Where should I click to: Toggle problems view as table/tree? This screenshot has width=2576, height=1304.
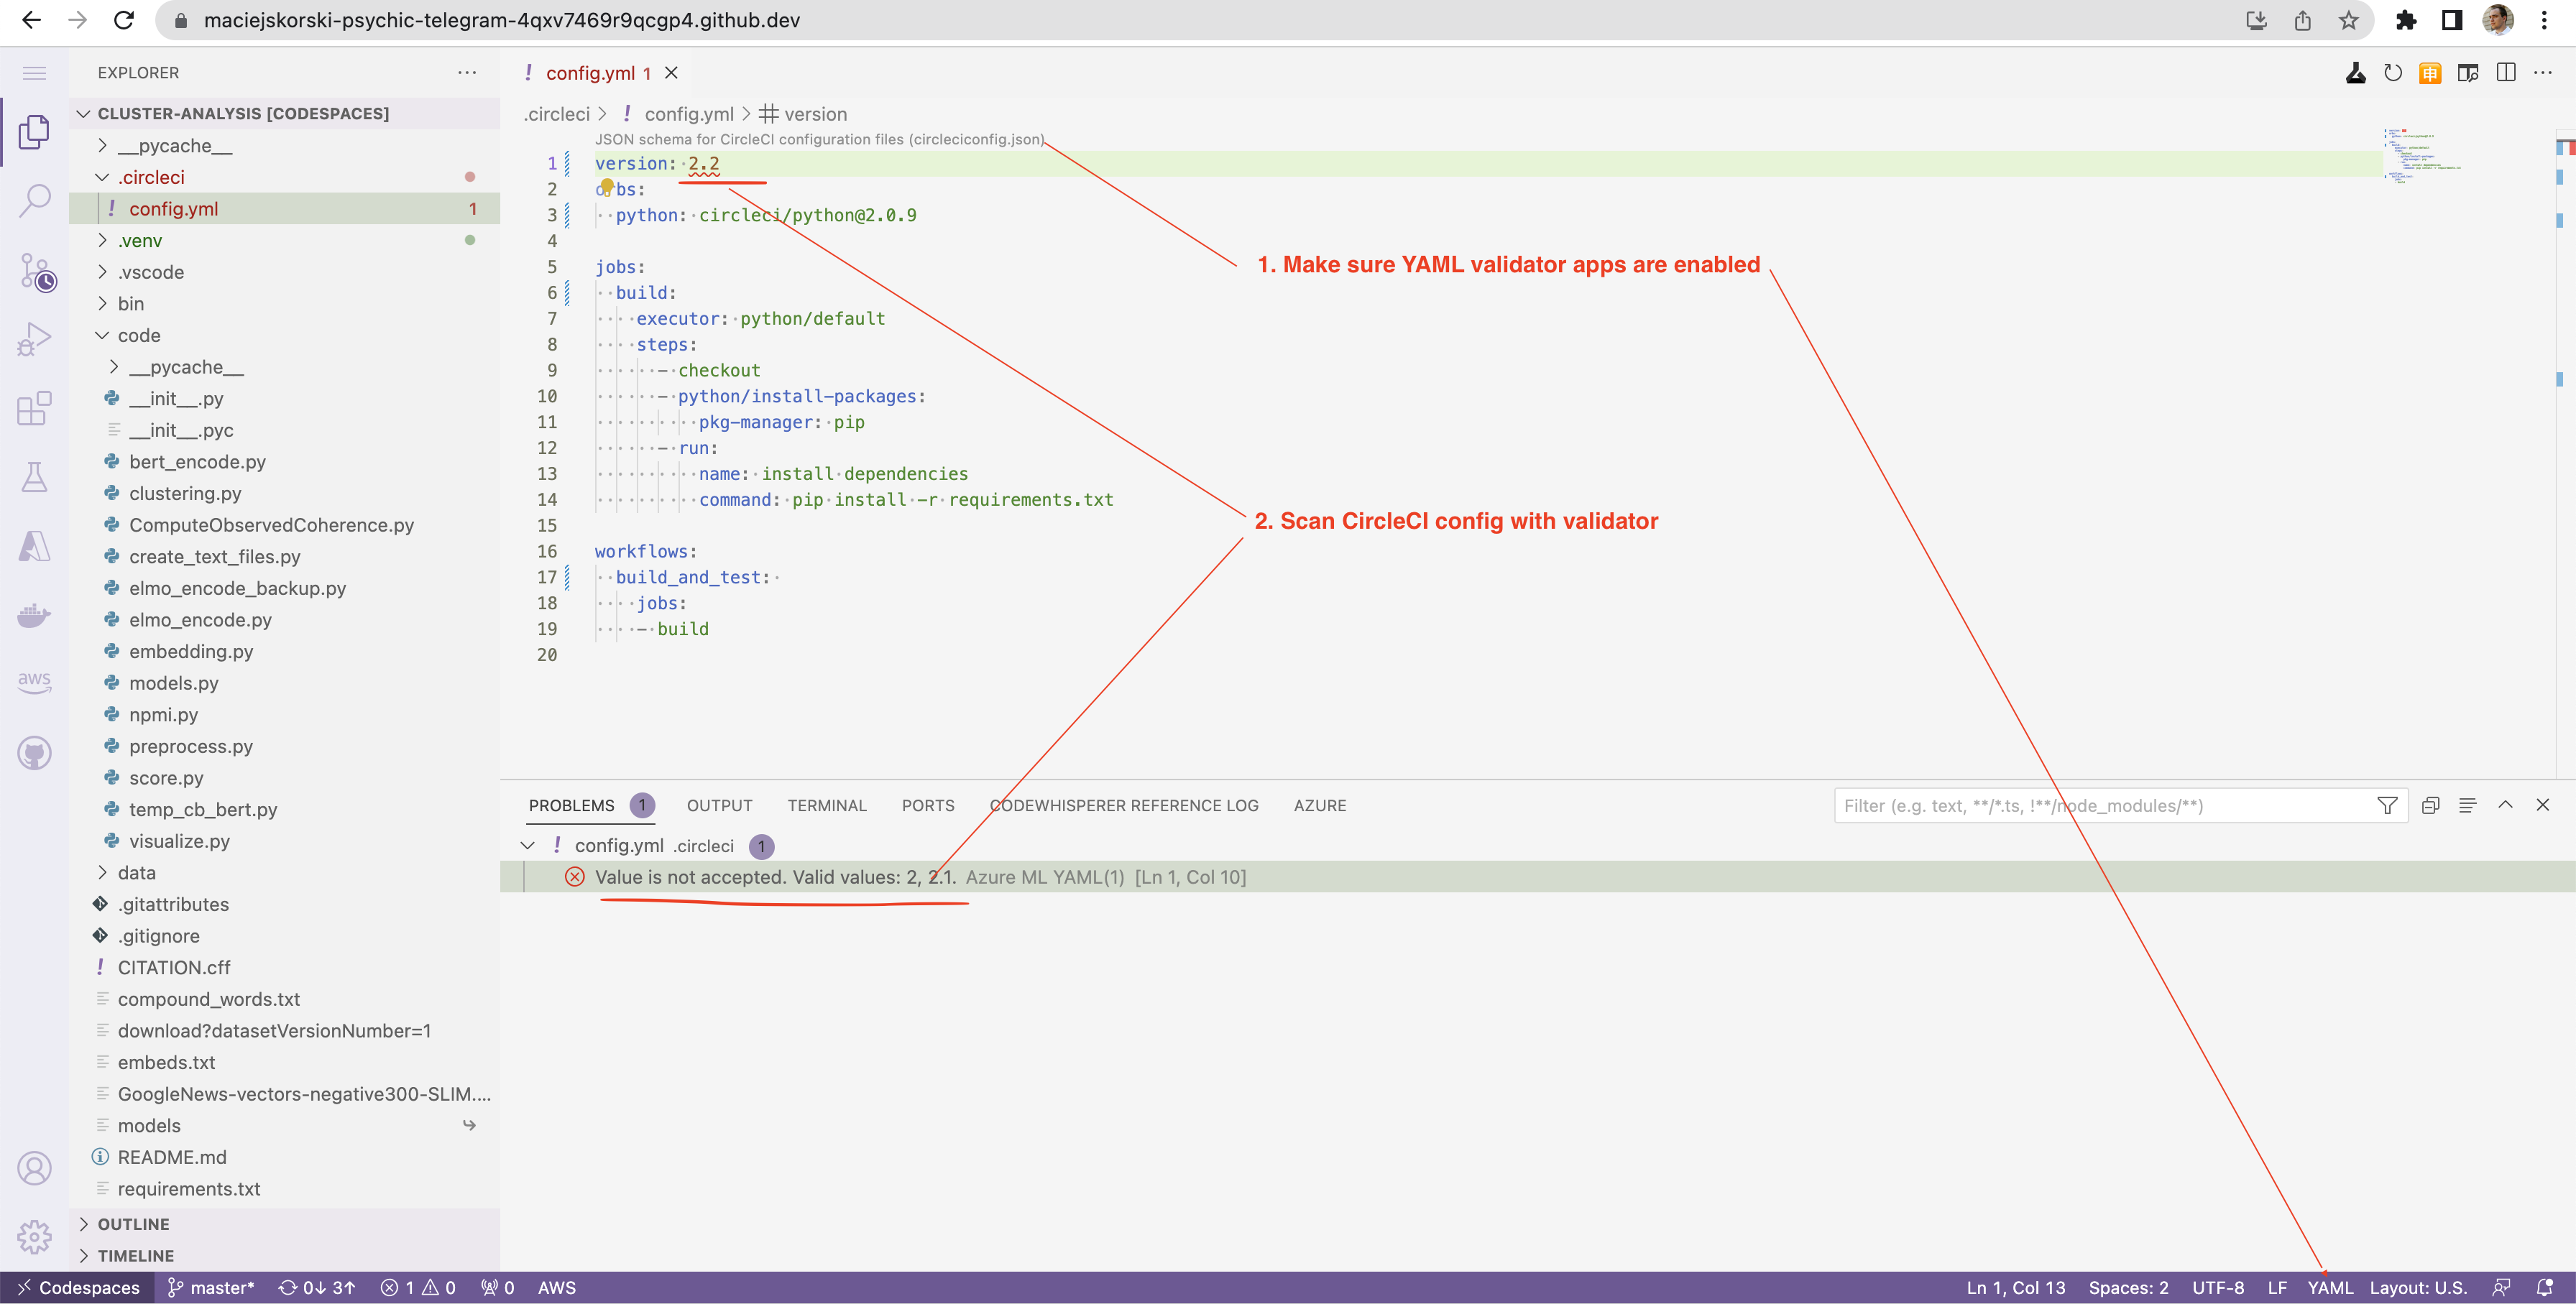point(2467,805)
